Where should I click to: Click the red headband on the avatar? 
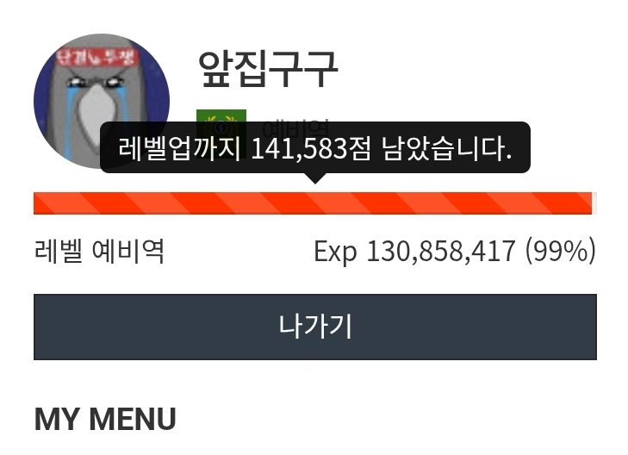pyautogui.click(x=96, y=57)
